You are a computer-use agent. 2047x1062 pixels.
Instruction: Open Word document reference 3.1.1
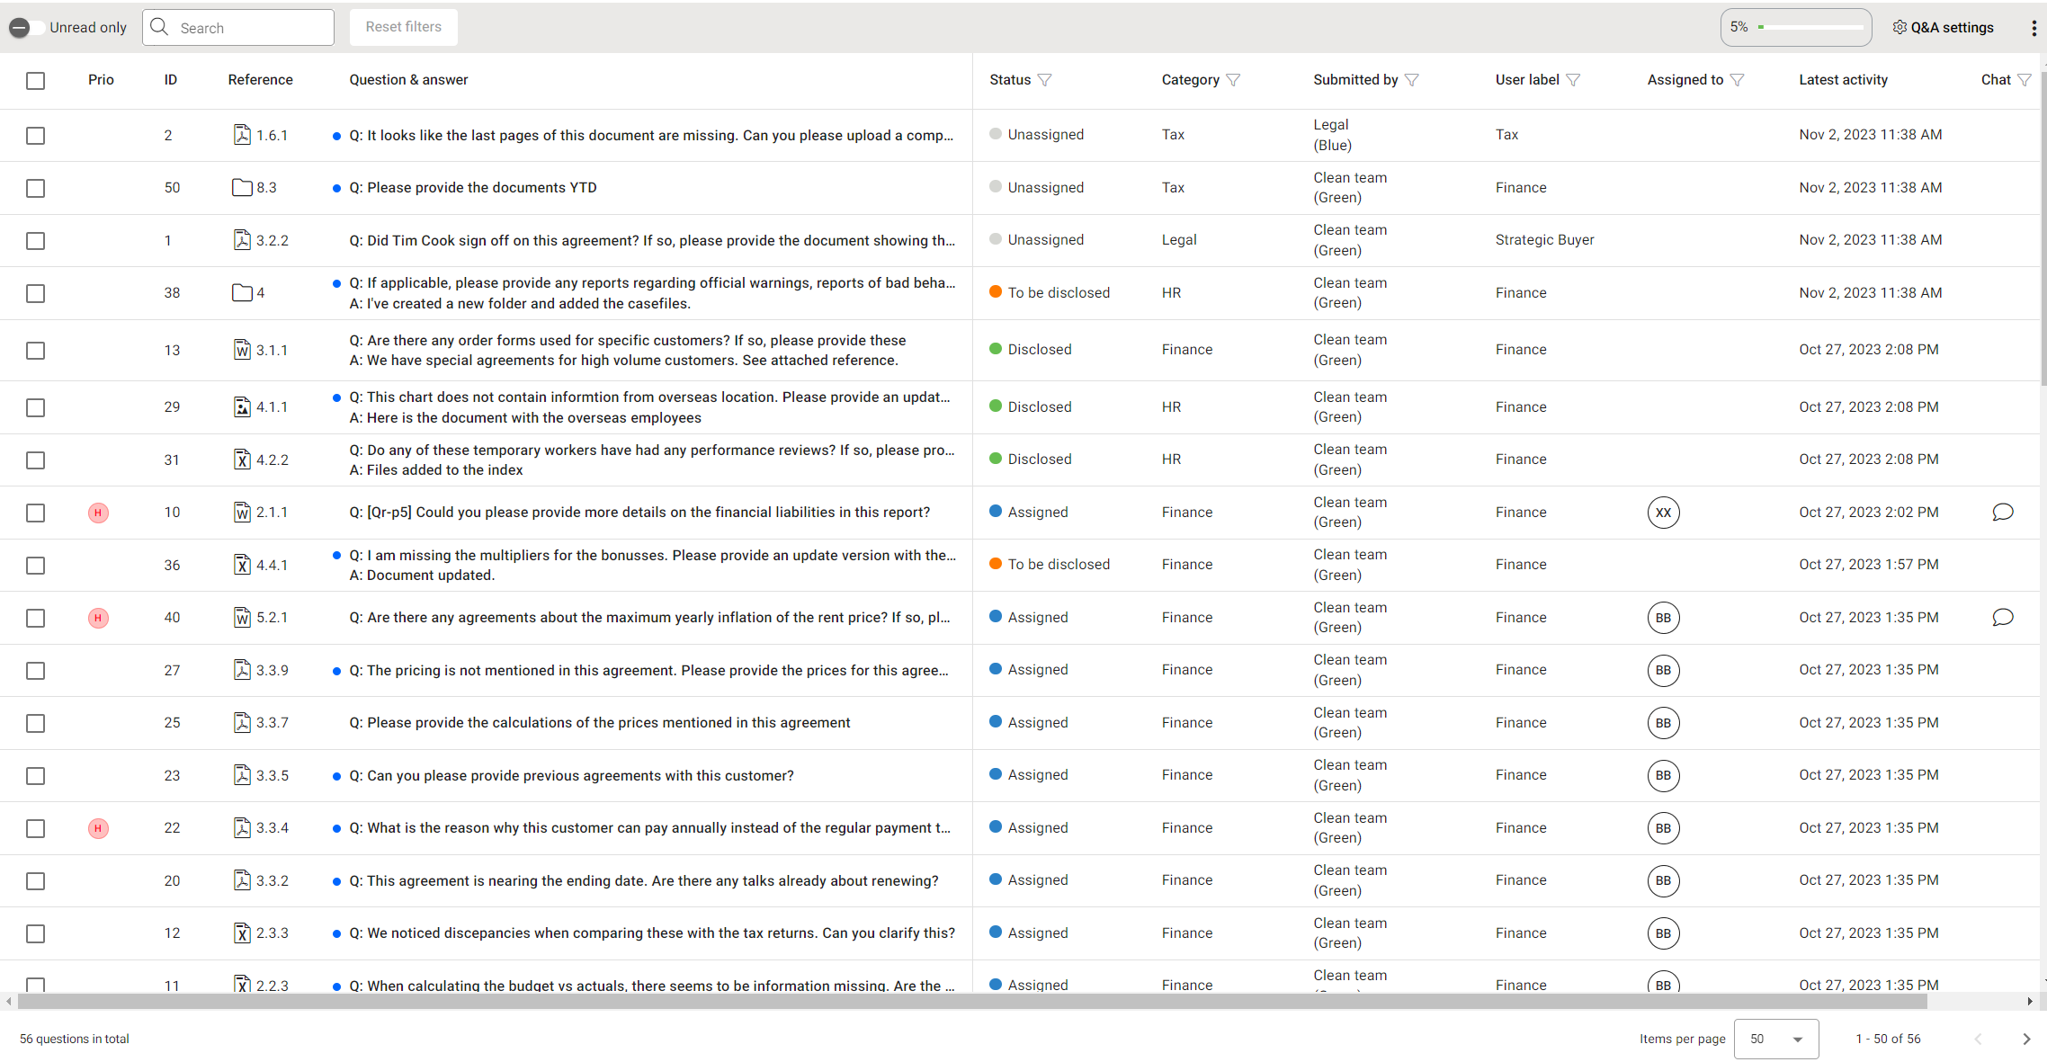[x=260, y=350]
